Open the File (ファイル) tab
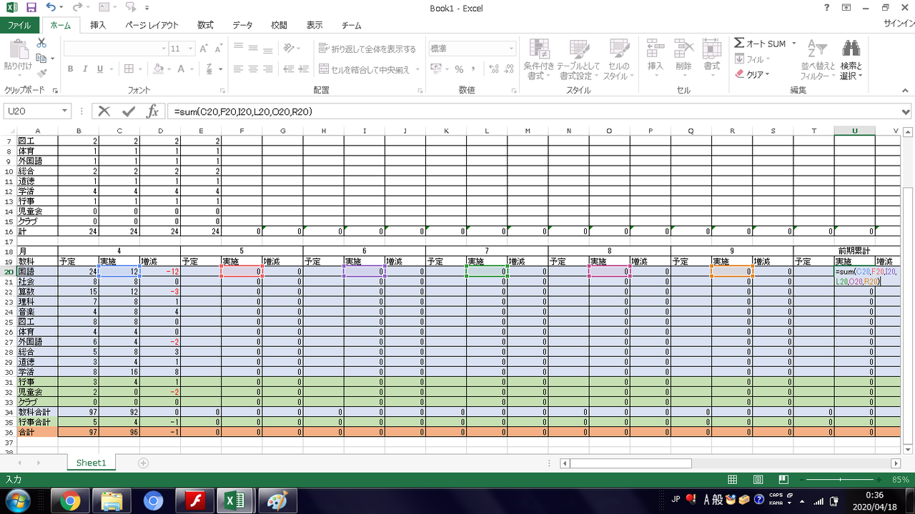 [19, 25]
